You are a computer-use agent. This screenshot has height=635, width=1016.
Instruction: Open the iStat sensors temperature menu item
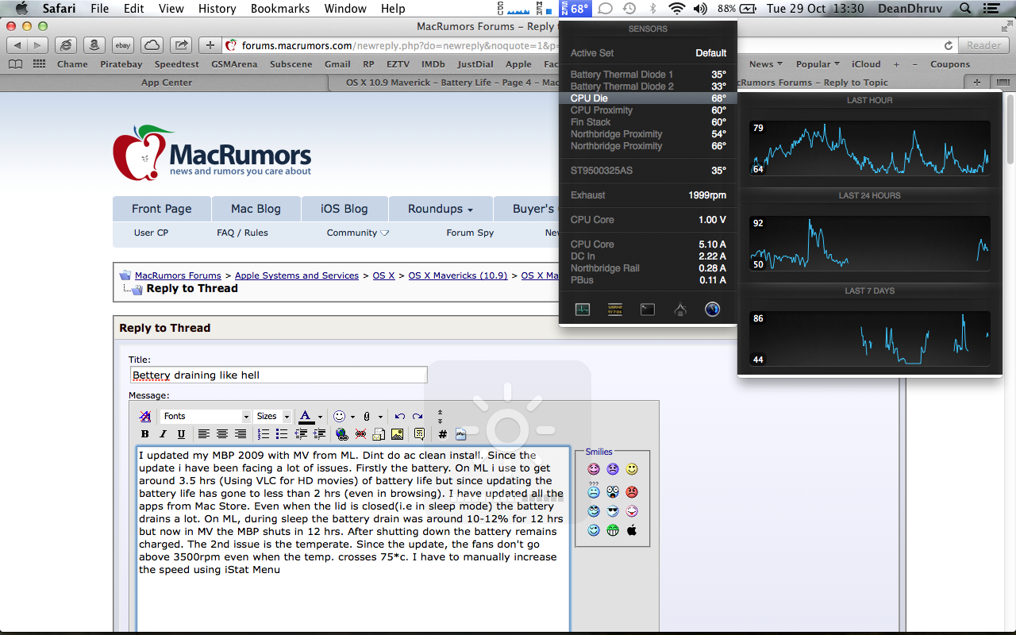(x=575, y=9)
